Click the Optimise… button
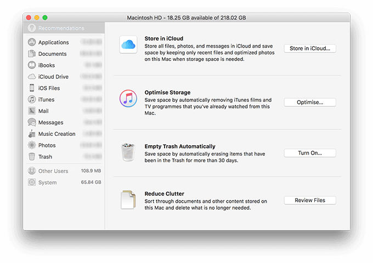 click(309, 102)
